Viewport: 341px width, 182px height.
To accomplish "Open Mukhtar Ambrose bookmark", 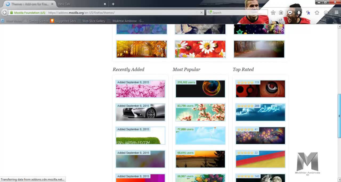I will coord(126,21).
